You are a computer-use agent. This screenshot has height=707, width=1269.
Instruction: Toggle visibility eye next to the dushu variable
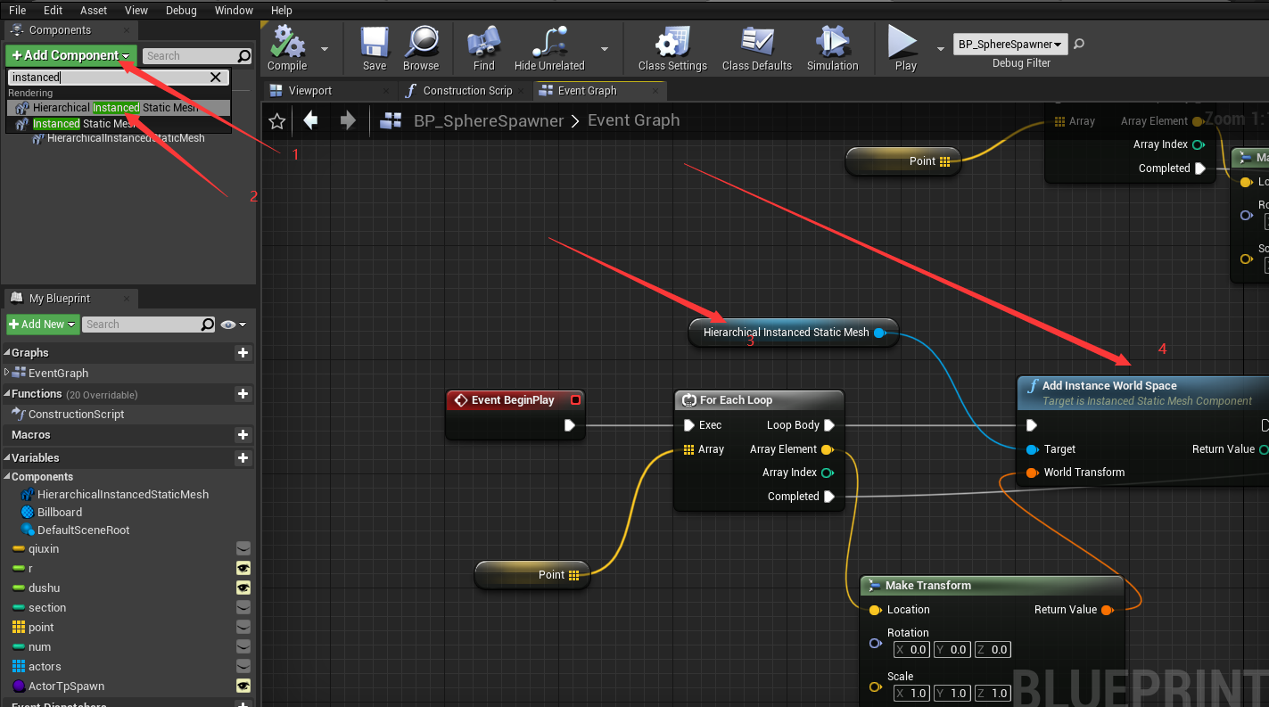pos(243,588)
